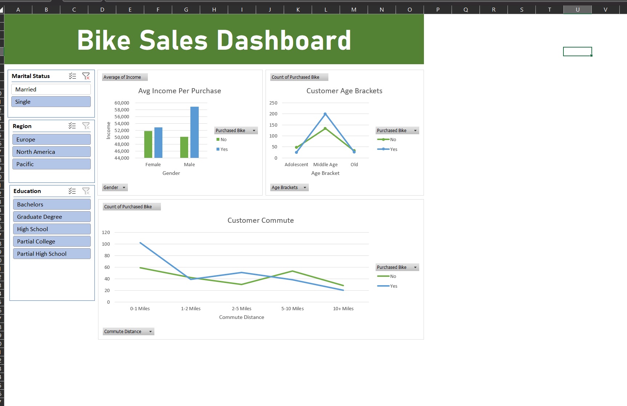Toggle the Europe region filter
This screenshot has height=406, width=627.
pos(52,140)
